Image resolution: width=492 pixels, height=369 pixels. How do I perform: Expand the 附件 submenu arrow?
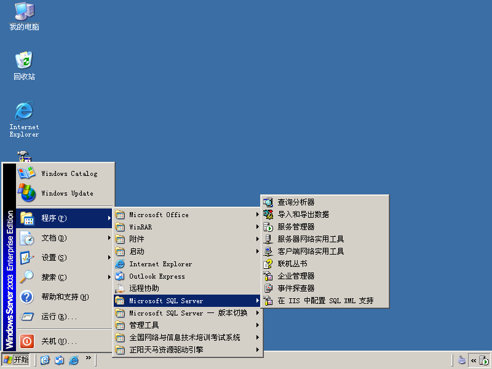(257, 239)
